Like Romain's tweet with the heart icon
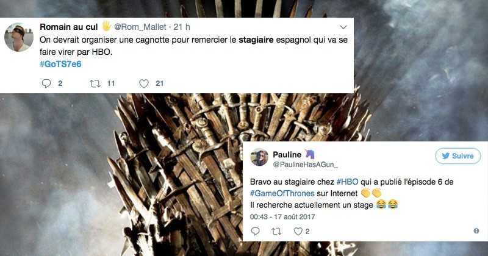 pyautogui.click(x=144, y=84)
